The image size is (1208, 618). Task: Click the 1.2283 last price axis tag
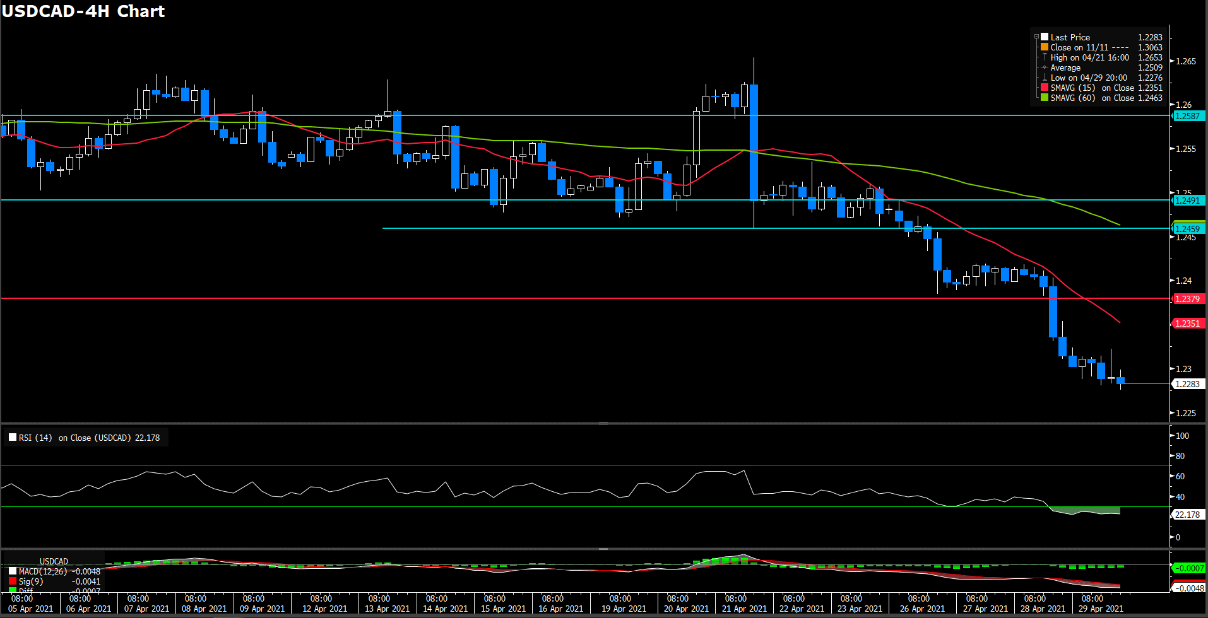pos(1187,384)
